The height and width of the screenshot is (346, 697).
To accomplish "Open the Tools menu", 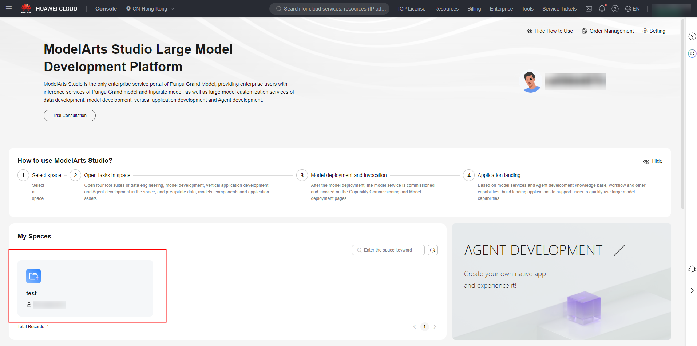I will (x=527, y=9).
